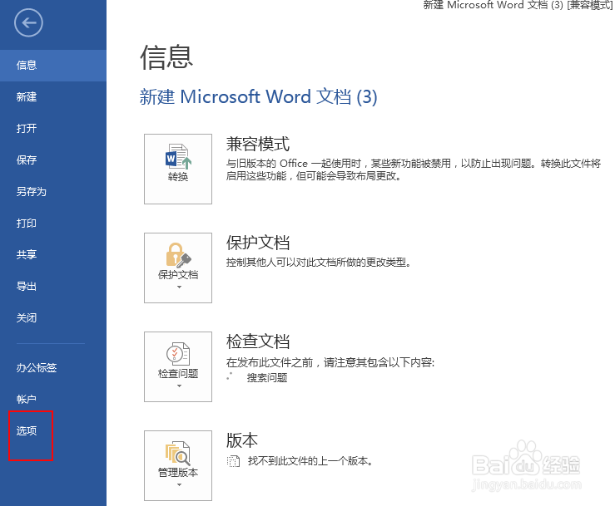Click the 管理版本 button label

(178, 473)
